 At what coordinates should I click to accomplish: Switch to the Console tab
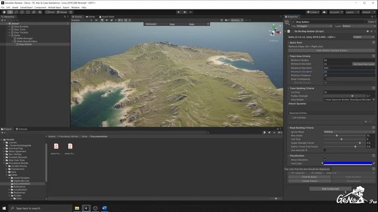pos(21,129)
